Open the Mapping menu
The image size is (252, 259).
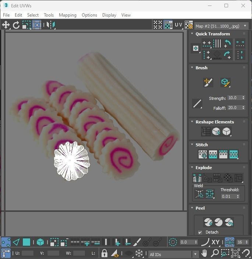[x=68, y=15]
